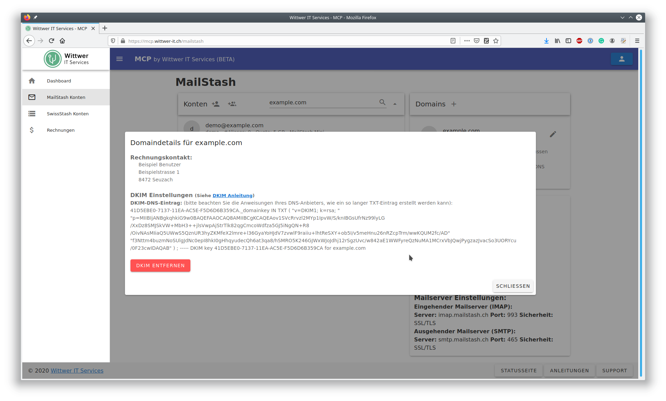Follow the Wittwer IT Services footer link
This screenshot has height=401, width=666.
tap(77, 371)
